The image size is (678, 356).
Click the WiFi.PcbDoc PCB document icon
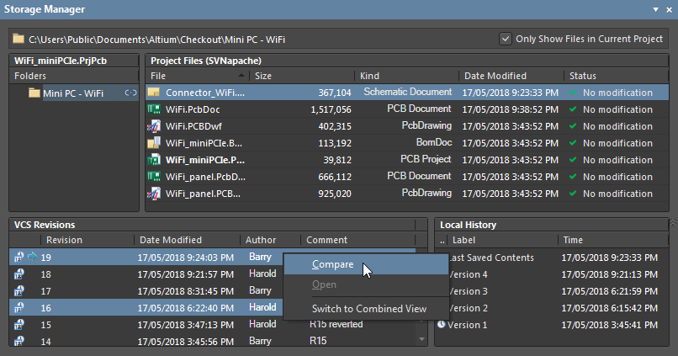click(155, 109)
